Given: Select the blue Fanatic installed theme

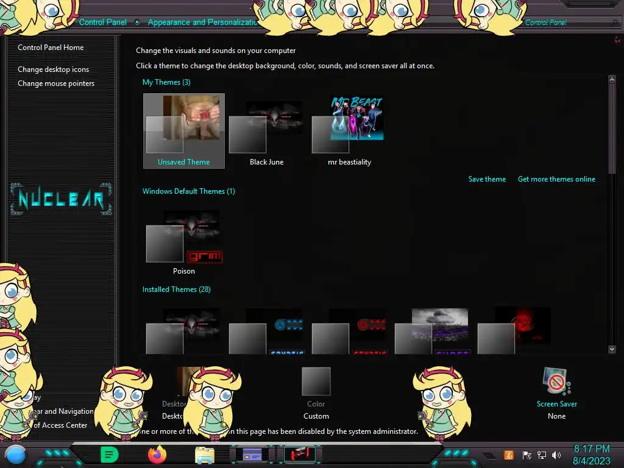Looking at the screenshot, I should (x=267, y=330).
